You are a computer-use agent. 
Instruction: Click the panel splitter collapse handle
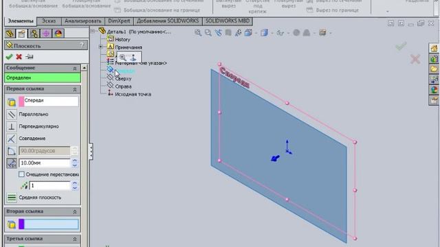tap(91, 152)
